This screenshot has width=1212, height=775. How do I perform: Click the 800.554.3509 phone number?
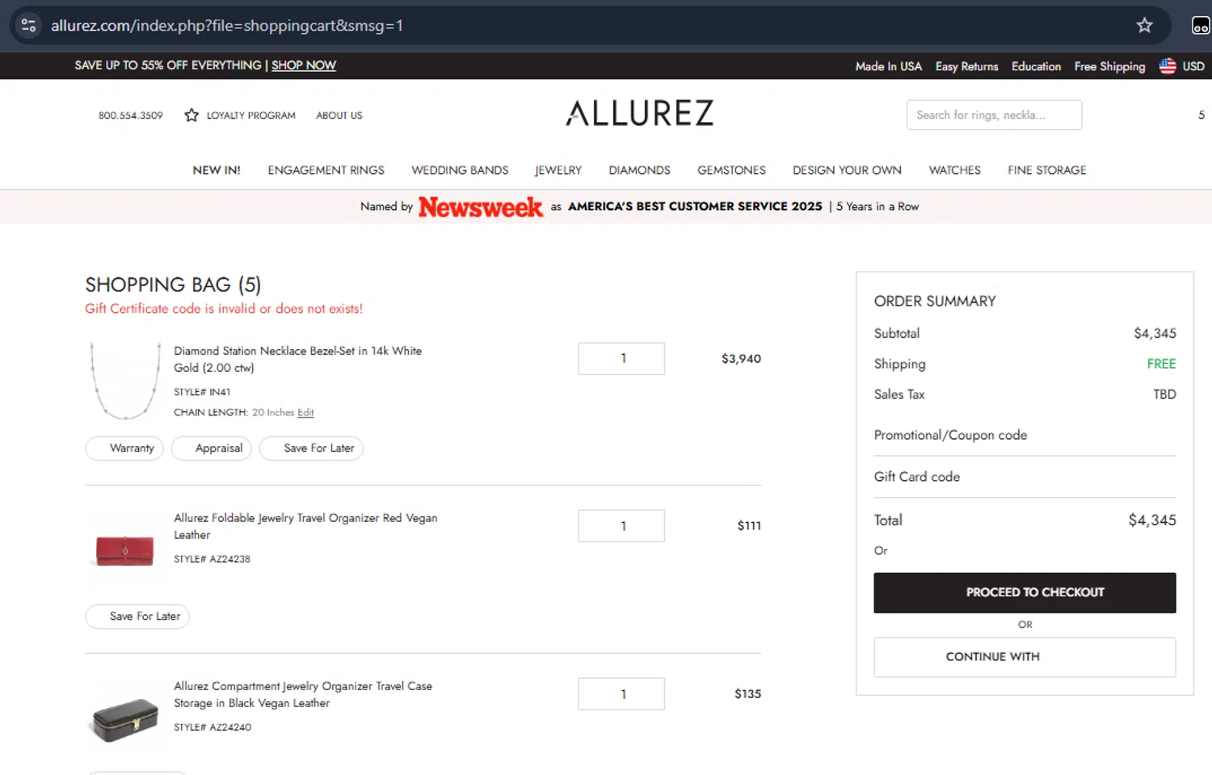point(130,116)
